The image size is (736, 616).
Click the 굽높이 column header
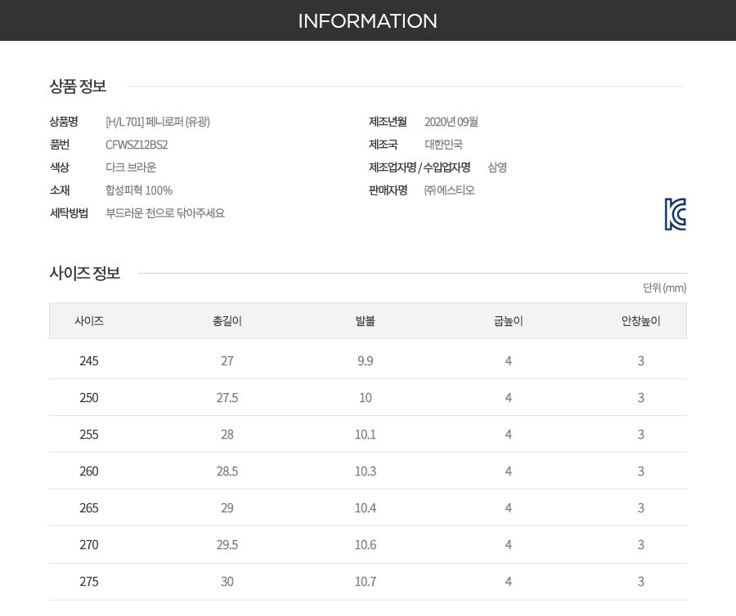(x=509, y=321)
